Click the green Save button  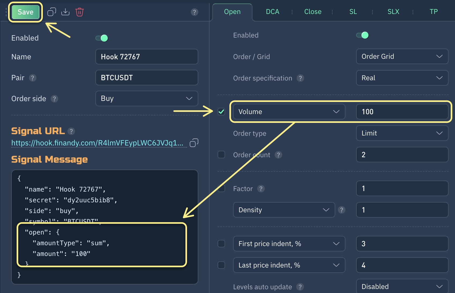point(25,12)
